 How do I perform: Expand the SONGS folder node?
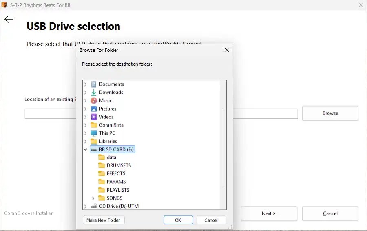(93, 198)
